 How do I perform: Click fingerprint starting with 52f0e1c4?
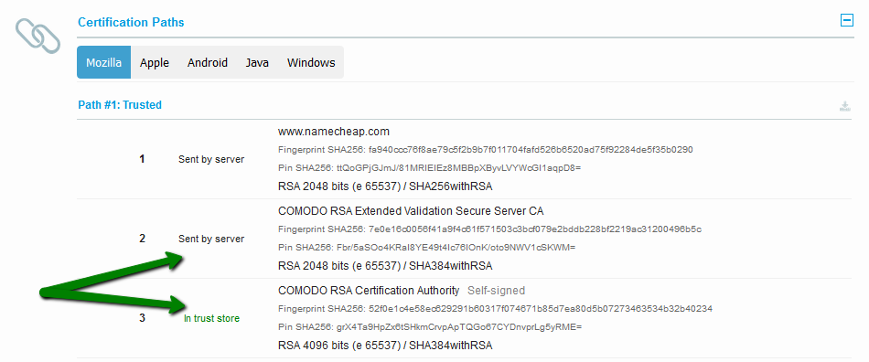495,308
